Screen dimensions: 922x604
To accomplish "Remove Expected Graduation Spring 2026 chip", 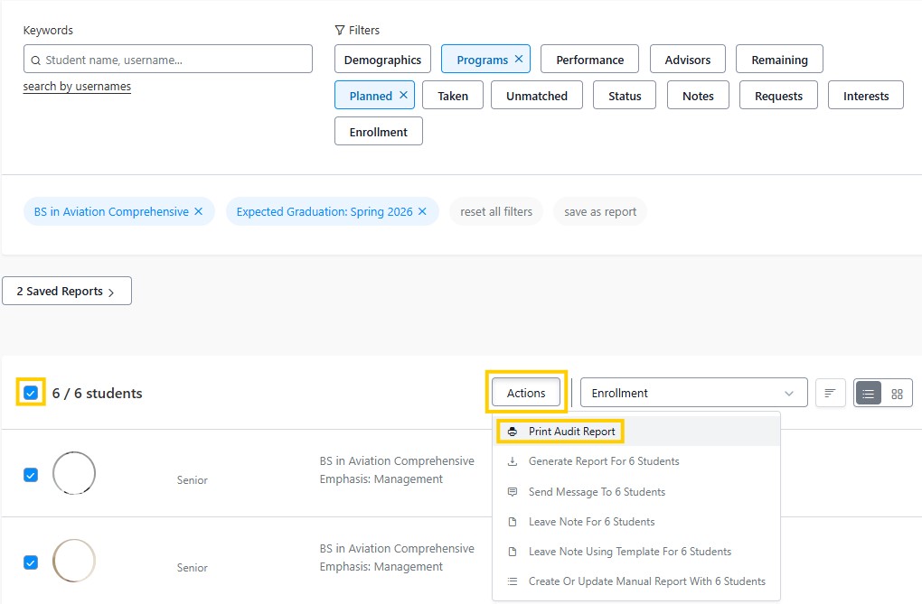I will pos(422,211).
